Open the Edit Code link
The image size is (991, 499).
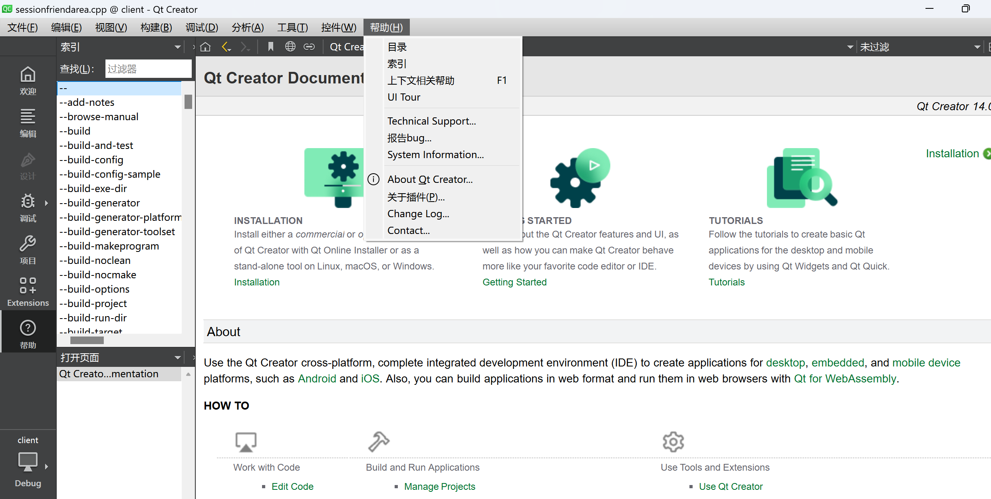point(292,487)
